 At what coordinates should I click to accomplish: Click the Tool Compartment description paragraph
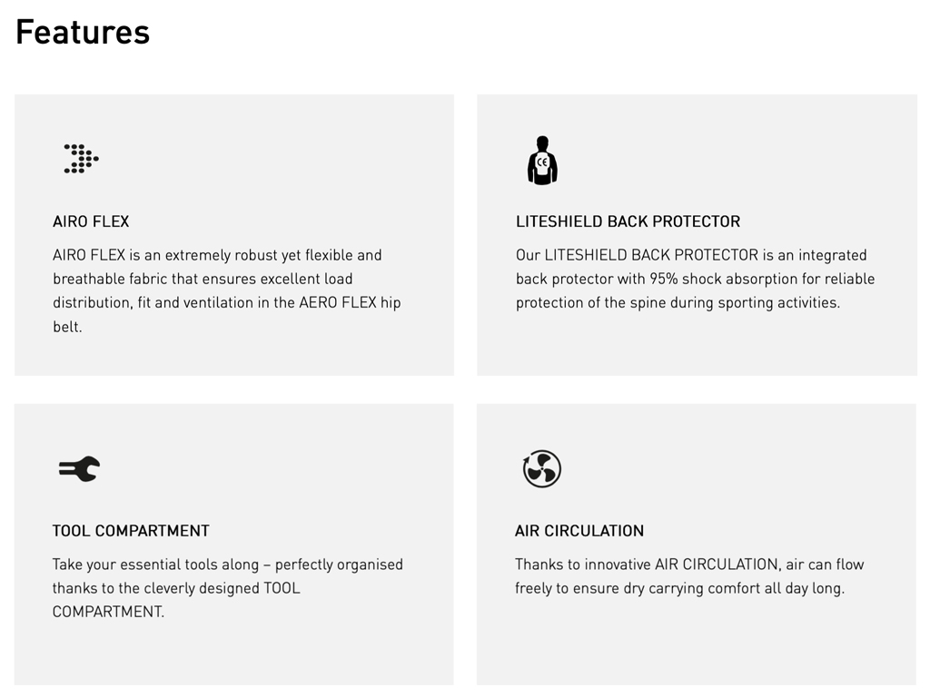pyautogui.click(x=227, y=587)
